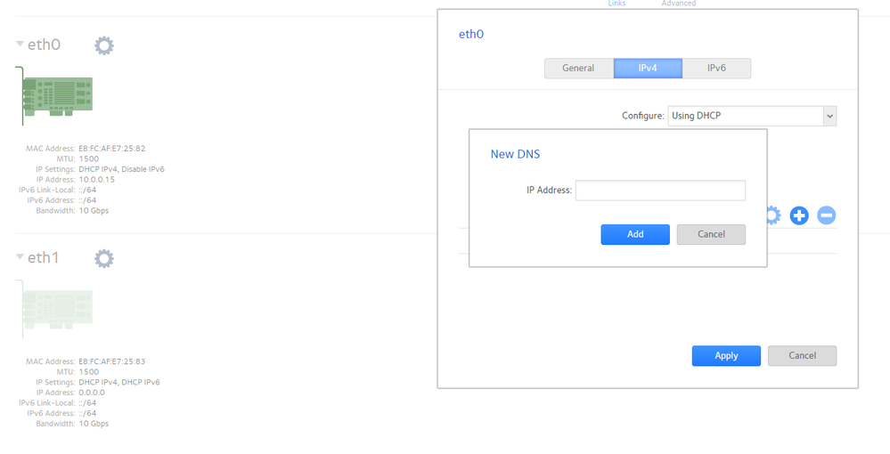Click the blue minus remove DNS icon
Screen dimensions: 890x454
pos(827,215)
